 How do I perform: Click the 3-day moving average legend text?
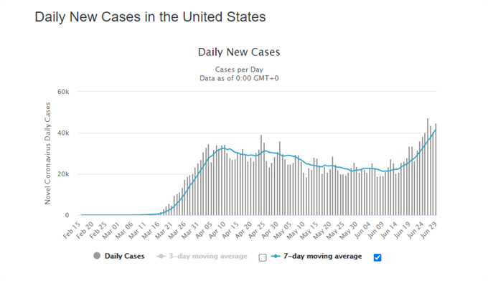(208, 256)
